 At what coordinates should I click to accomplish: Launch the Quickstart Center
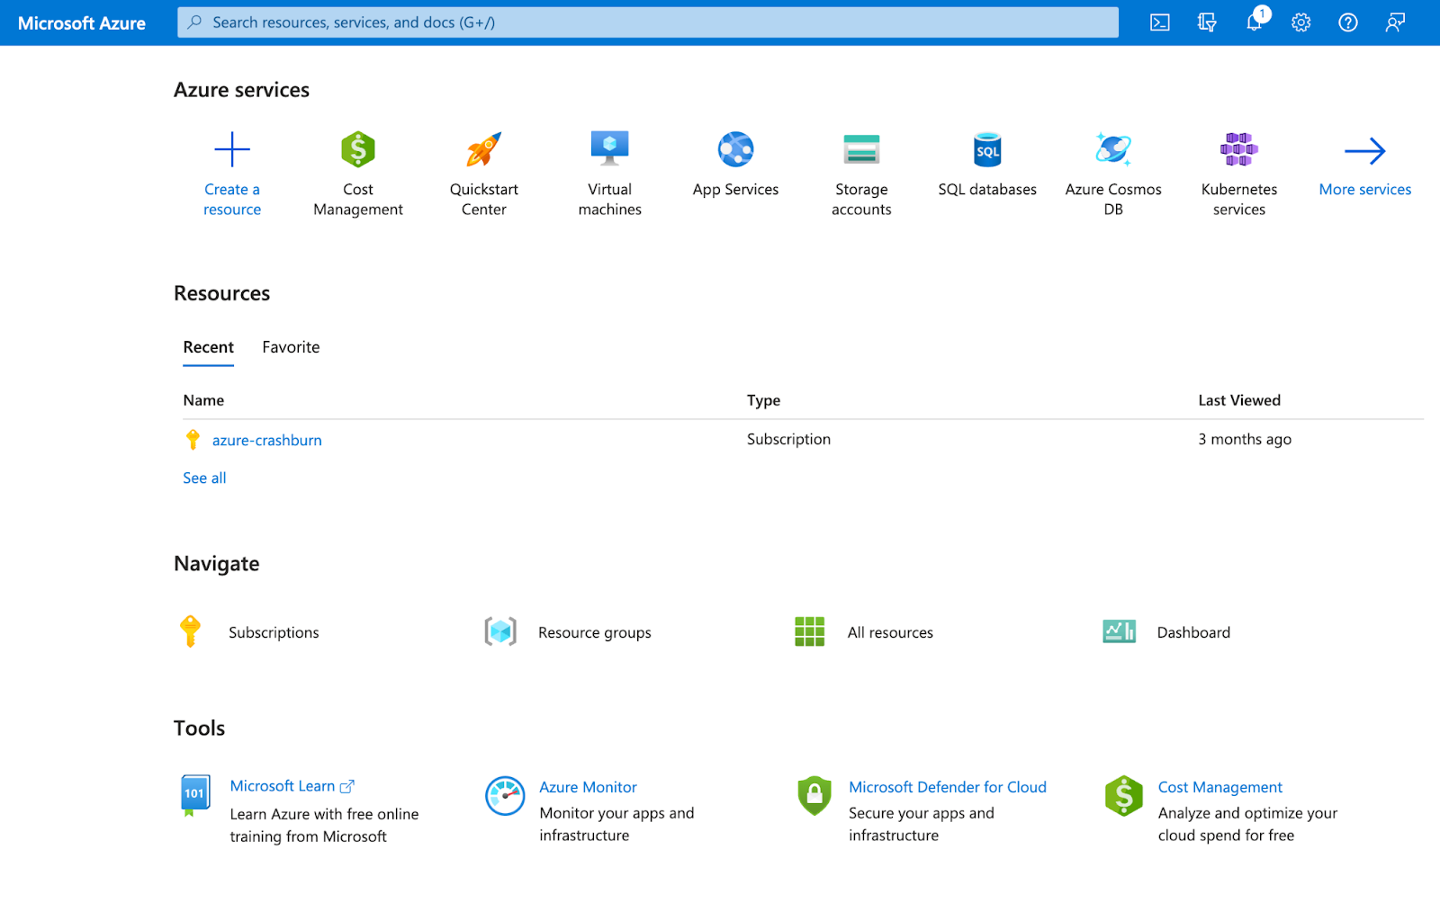coord(483,149)
